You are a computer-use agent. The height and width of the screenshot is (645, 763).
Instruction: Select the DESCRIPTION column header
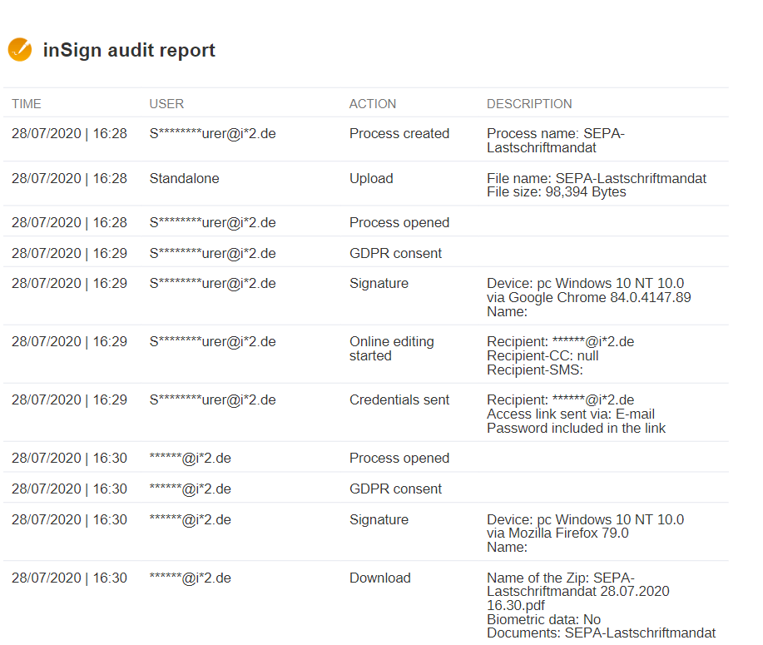(529, 104)
